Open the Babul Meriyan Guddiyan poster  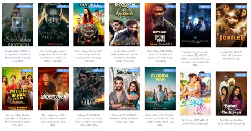tap(231, 93)
